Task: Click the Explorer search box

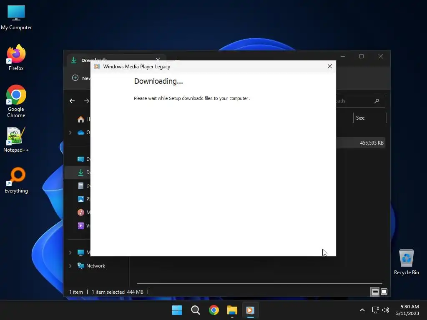Action: coord(361,101)
